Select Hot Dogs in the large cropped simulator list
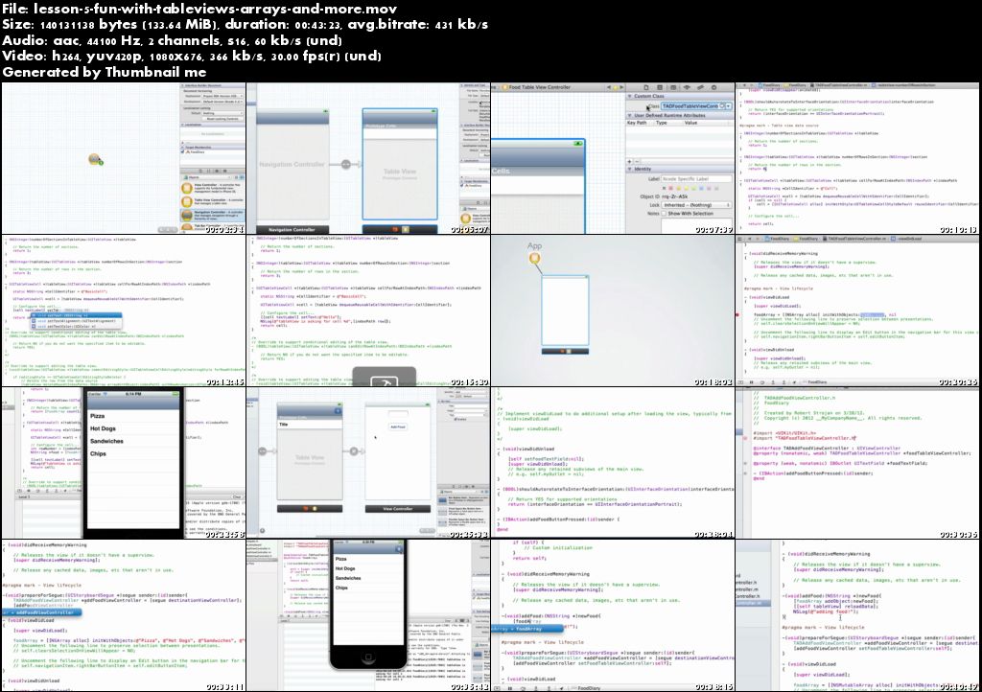This screenshot has height=692, width=982. (132, 428)
